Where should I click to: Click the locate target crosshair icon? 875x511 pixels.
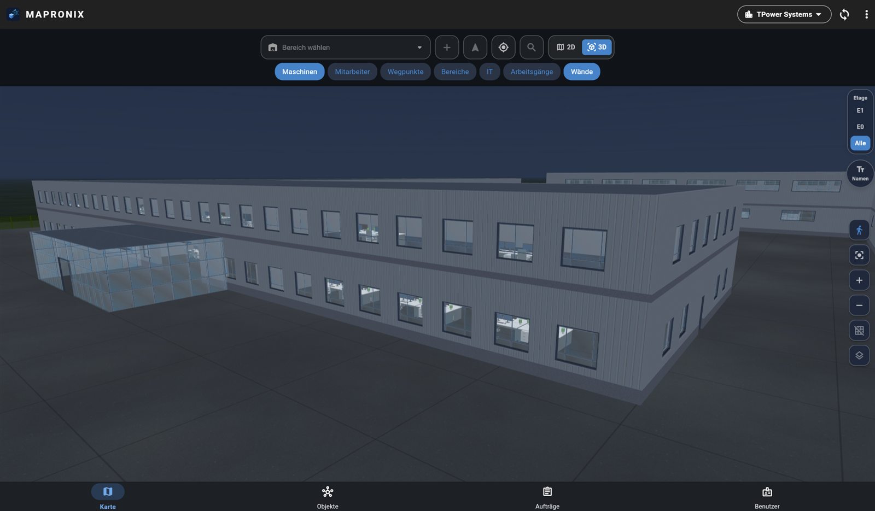504,48
